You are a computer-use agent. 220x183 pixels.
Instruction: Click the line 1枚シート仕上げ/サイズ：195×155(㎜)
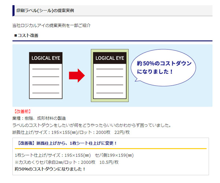tap(74, 155)
